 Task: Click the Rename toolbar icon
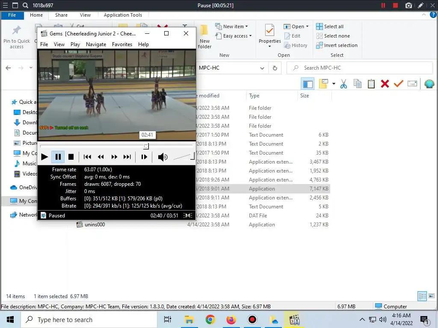tap(412, 84)
